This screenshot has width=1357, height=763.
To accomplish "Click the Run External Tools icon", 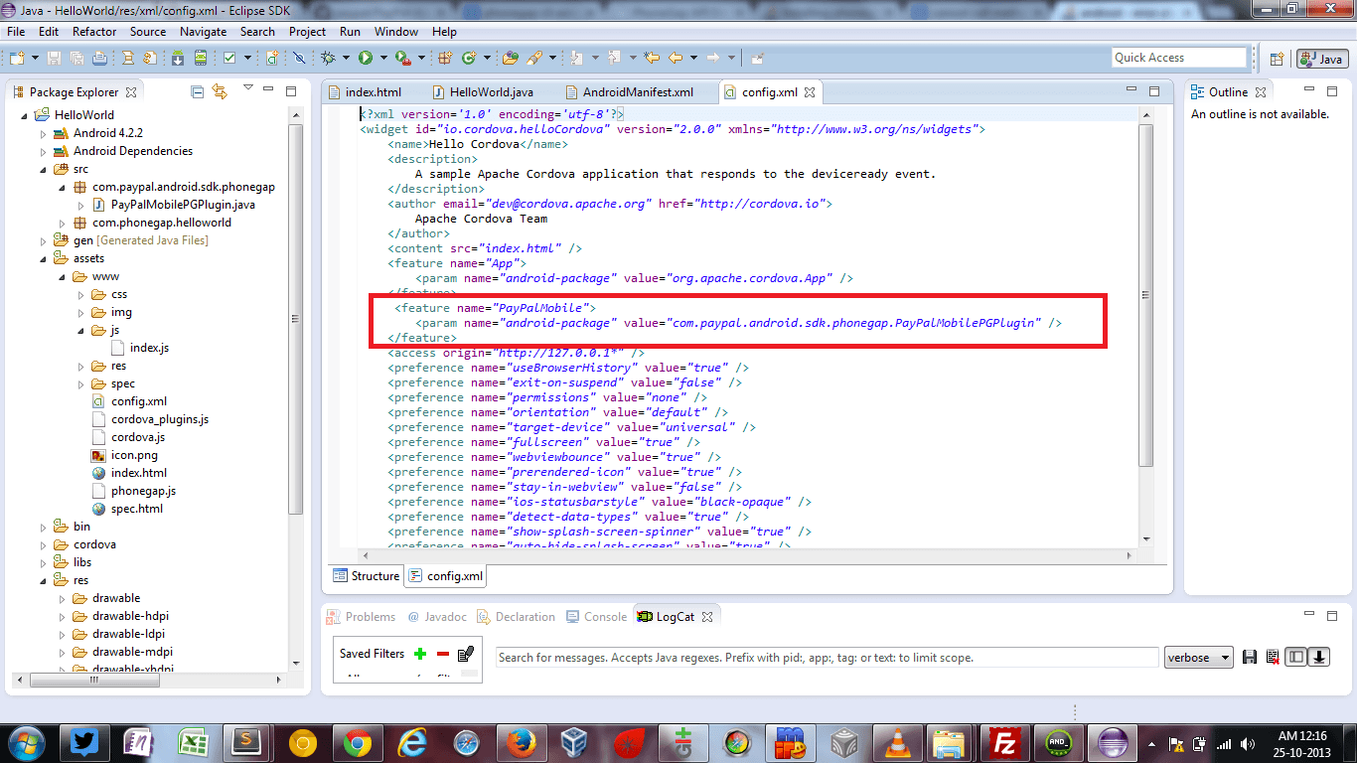I will (x=403, y=59).
